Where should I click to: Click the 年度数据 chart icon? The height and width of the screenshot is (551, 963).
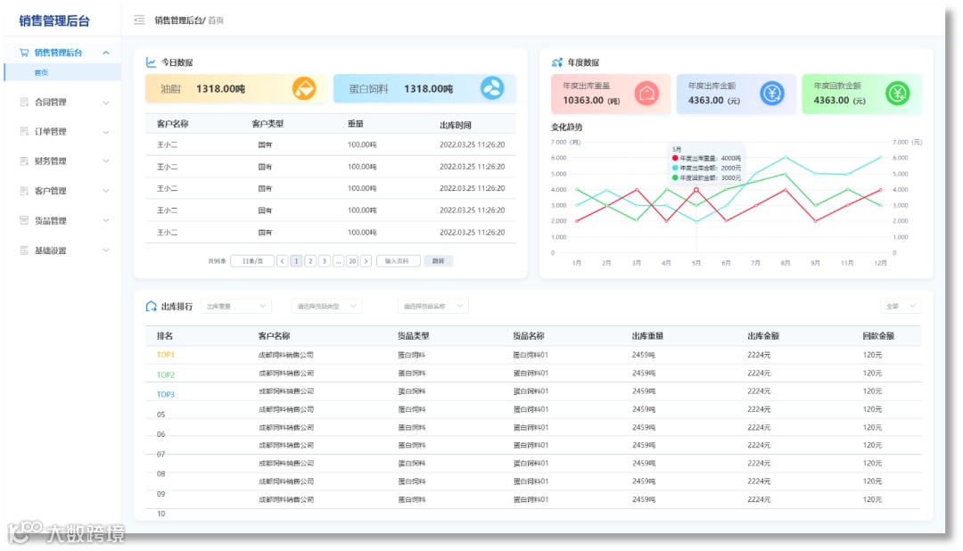pos(557,62)
